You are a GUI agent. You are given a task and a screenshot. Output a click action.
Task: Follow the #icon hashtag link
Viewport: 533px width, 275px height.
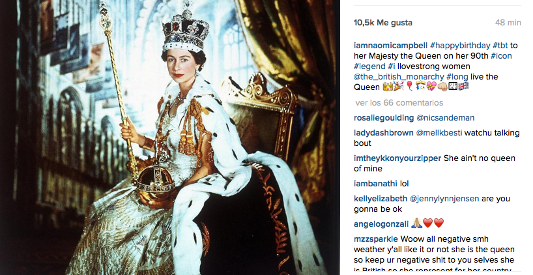click(501, 55)
